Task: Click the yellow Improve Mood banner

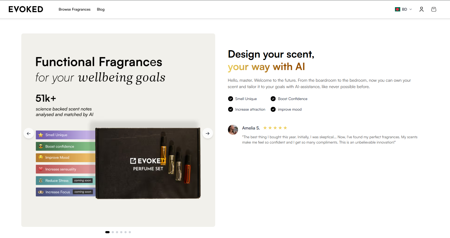Action: coord(66,158)
